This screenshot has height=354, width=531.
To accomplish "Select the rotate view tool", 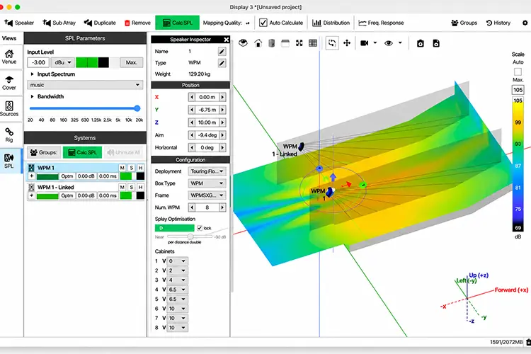I will pos(332,43).
